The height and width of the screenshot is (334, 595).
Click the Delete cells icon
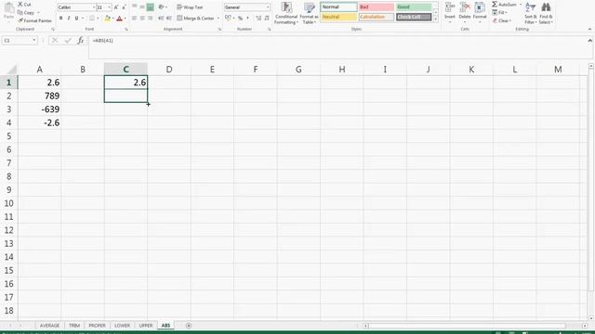pyautogui.click(x=465, y=8)
